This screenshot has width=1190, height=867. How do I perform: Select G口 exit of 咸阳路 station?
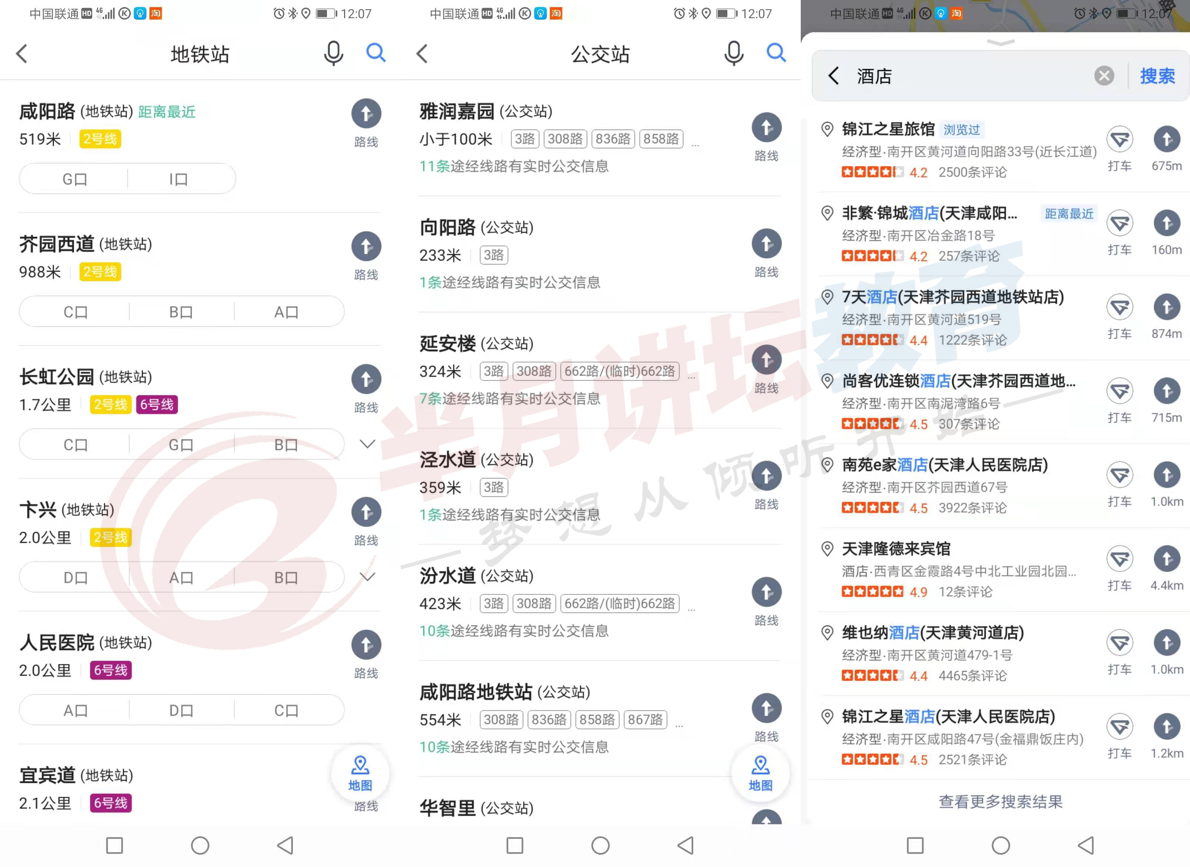click(74, 179)
